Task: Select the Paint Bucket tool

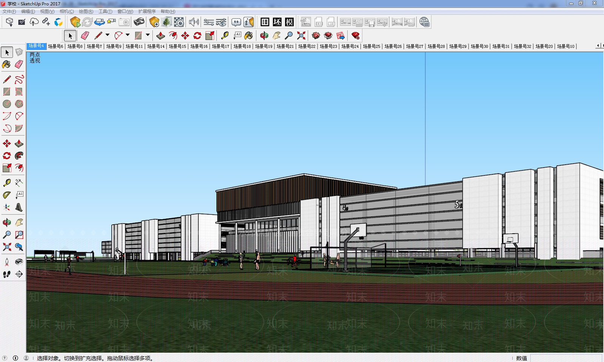Action: click(7, 65)
